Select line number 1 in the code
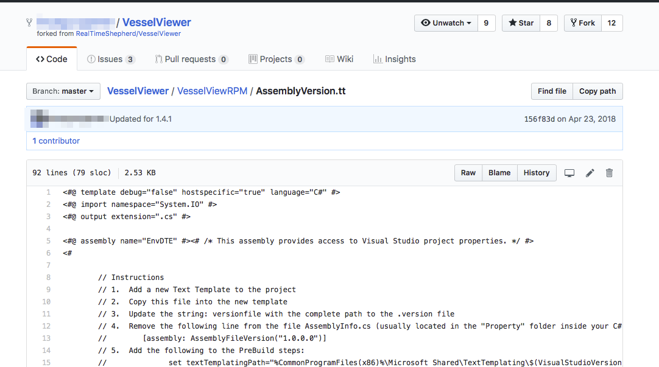 [48, 192]
